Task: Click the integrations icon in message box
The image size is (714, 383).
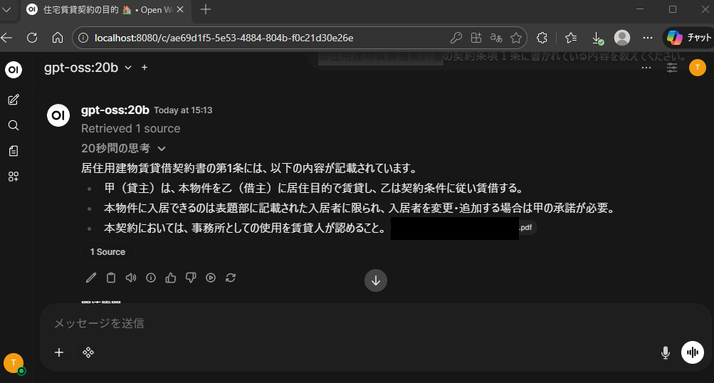Action: [x=88, y=352]
